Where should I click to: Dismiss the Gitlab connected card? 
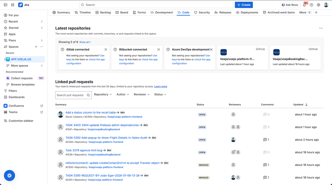106,50
